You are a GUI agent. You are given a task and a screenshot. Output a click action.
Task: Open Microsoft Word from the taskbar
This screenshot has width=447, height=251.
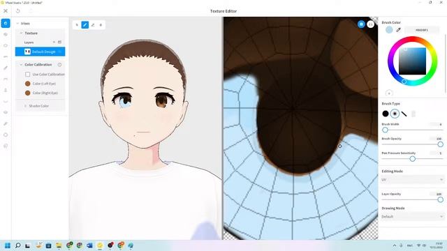pos(89,245)
